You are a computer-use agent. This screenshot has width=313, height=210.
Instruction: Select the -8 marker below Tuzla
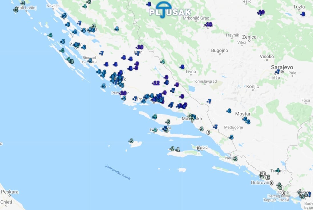pos(303,14)
